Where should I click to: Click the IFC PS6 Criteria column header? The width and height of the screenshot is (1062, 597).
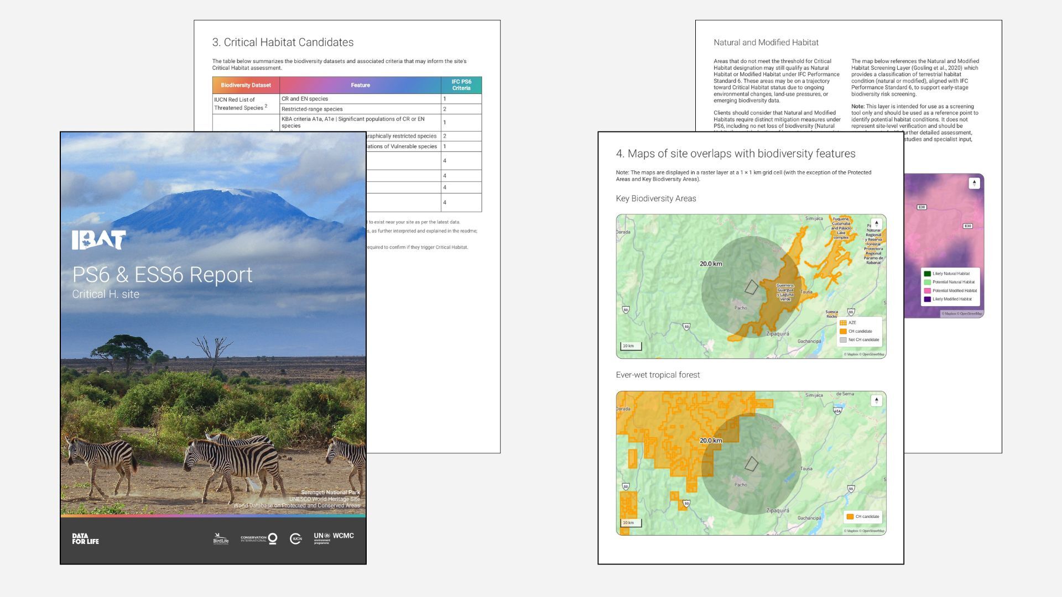point(461,85)
